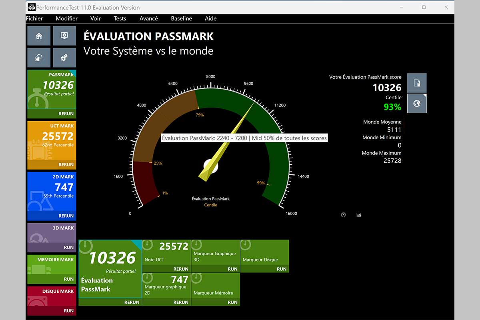Screen dimensions: 480x320
Task: Click the clock icon on Marqueur graphique 2D tile
Action: coord(148,278)
